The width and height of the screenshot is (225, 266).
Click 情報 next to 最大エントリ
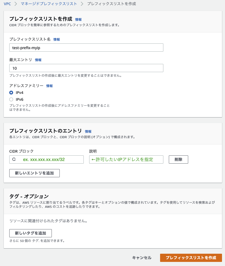click(38, 60)
